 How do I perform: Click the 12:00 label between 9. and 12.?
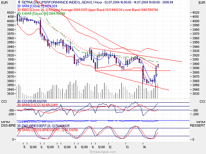101,147
